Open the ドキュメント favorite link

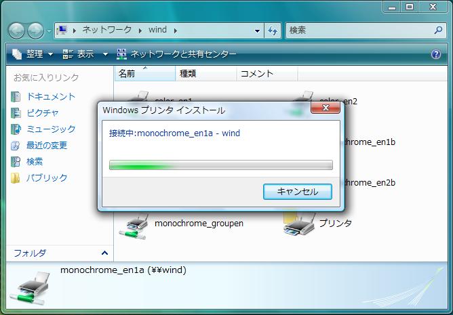coord(51,96)
